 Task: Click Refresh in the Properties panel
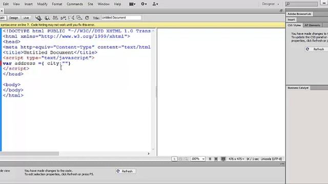pos(126,171)
